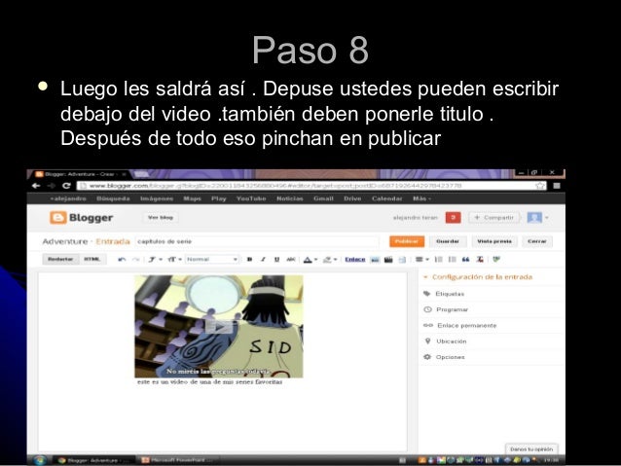
Task: Remove formatting from selected text
Action: click(x=480, y=260)
